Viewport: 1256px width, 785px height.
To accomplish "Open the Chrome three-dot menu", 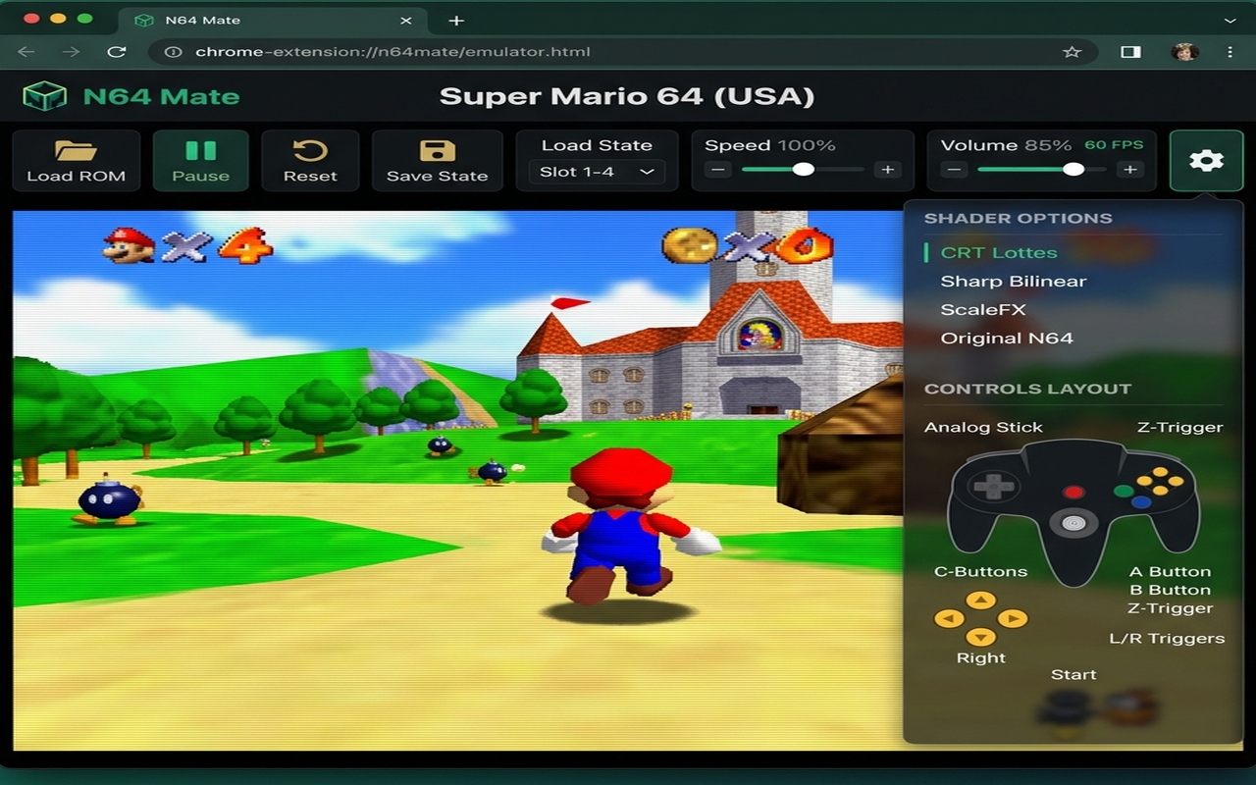I will pyautogui.click(x=1230, y=52).
